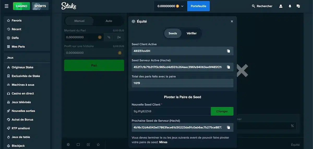The width and height of the screenshot is (313, 149).
Task: Open Portefeuille wallet
Action: (x=198, y=6)
